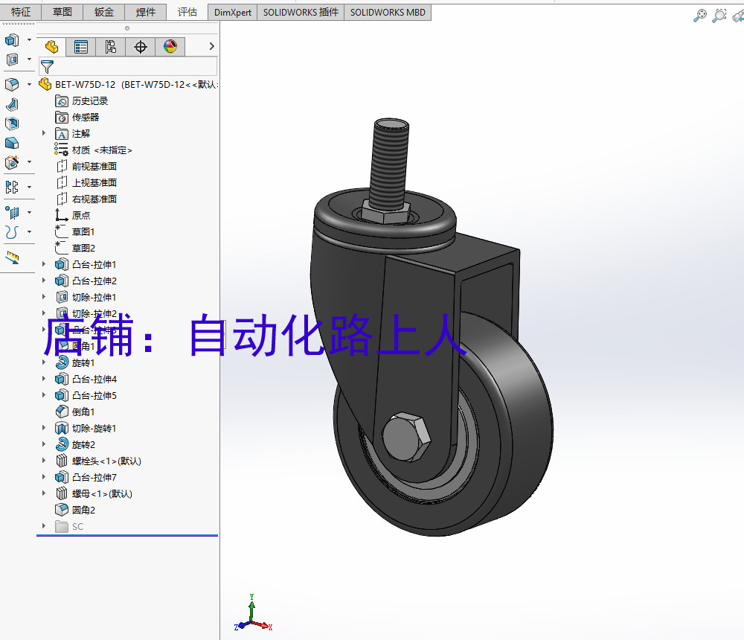
Task: Click the zoom to fit magnifier icon
Action: point(700,15)
